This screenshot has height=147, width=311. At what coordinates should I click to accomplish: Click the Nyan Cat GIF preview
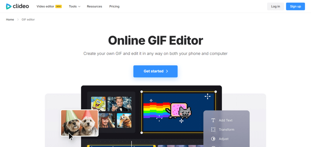(179, 112)
